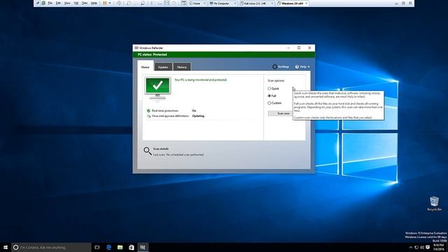
Task: Expand the power options dropdown arrow in VMware toolbar
Action: (x=110, y=3)
